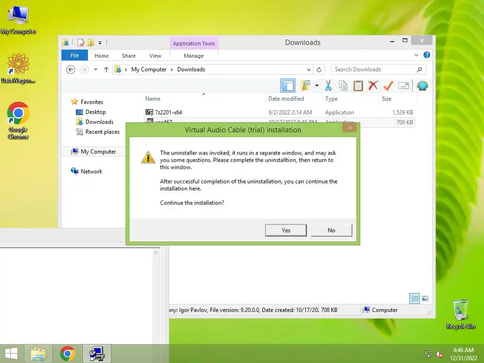This screenshot has height=363, width=484.
Task: Click the orange checkmark Properties icon
Action: [388, 86]
